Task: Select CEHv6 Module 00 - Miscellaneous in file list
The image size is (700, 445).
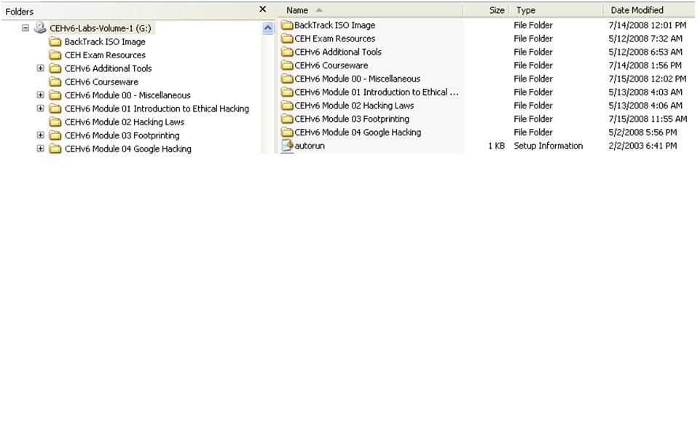Action: tap(357, 79)
